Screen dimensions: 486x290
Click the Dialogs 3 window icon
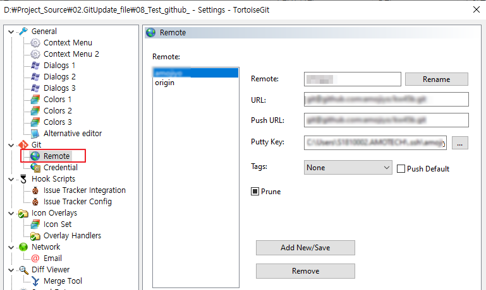35,88
